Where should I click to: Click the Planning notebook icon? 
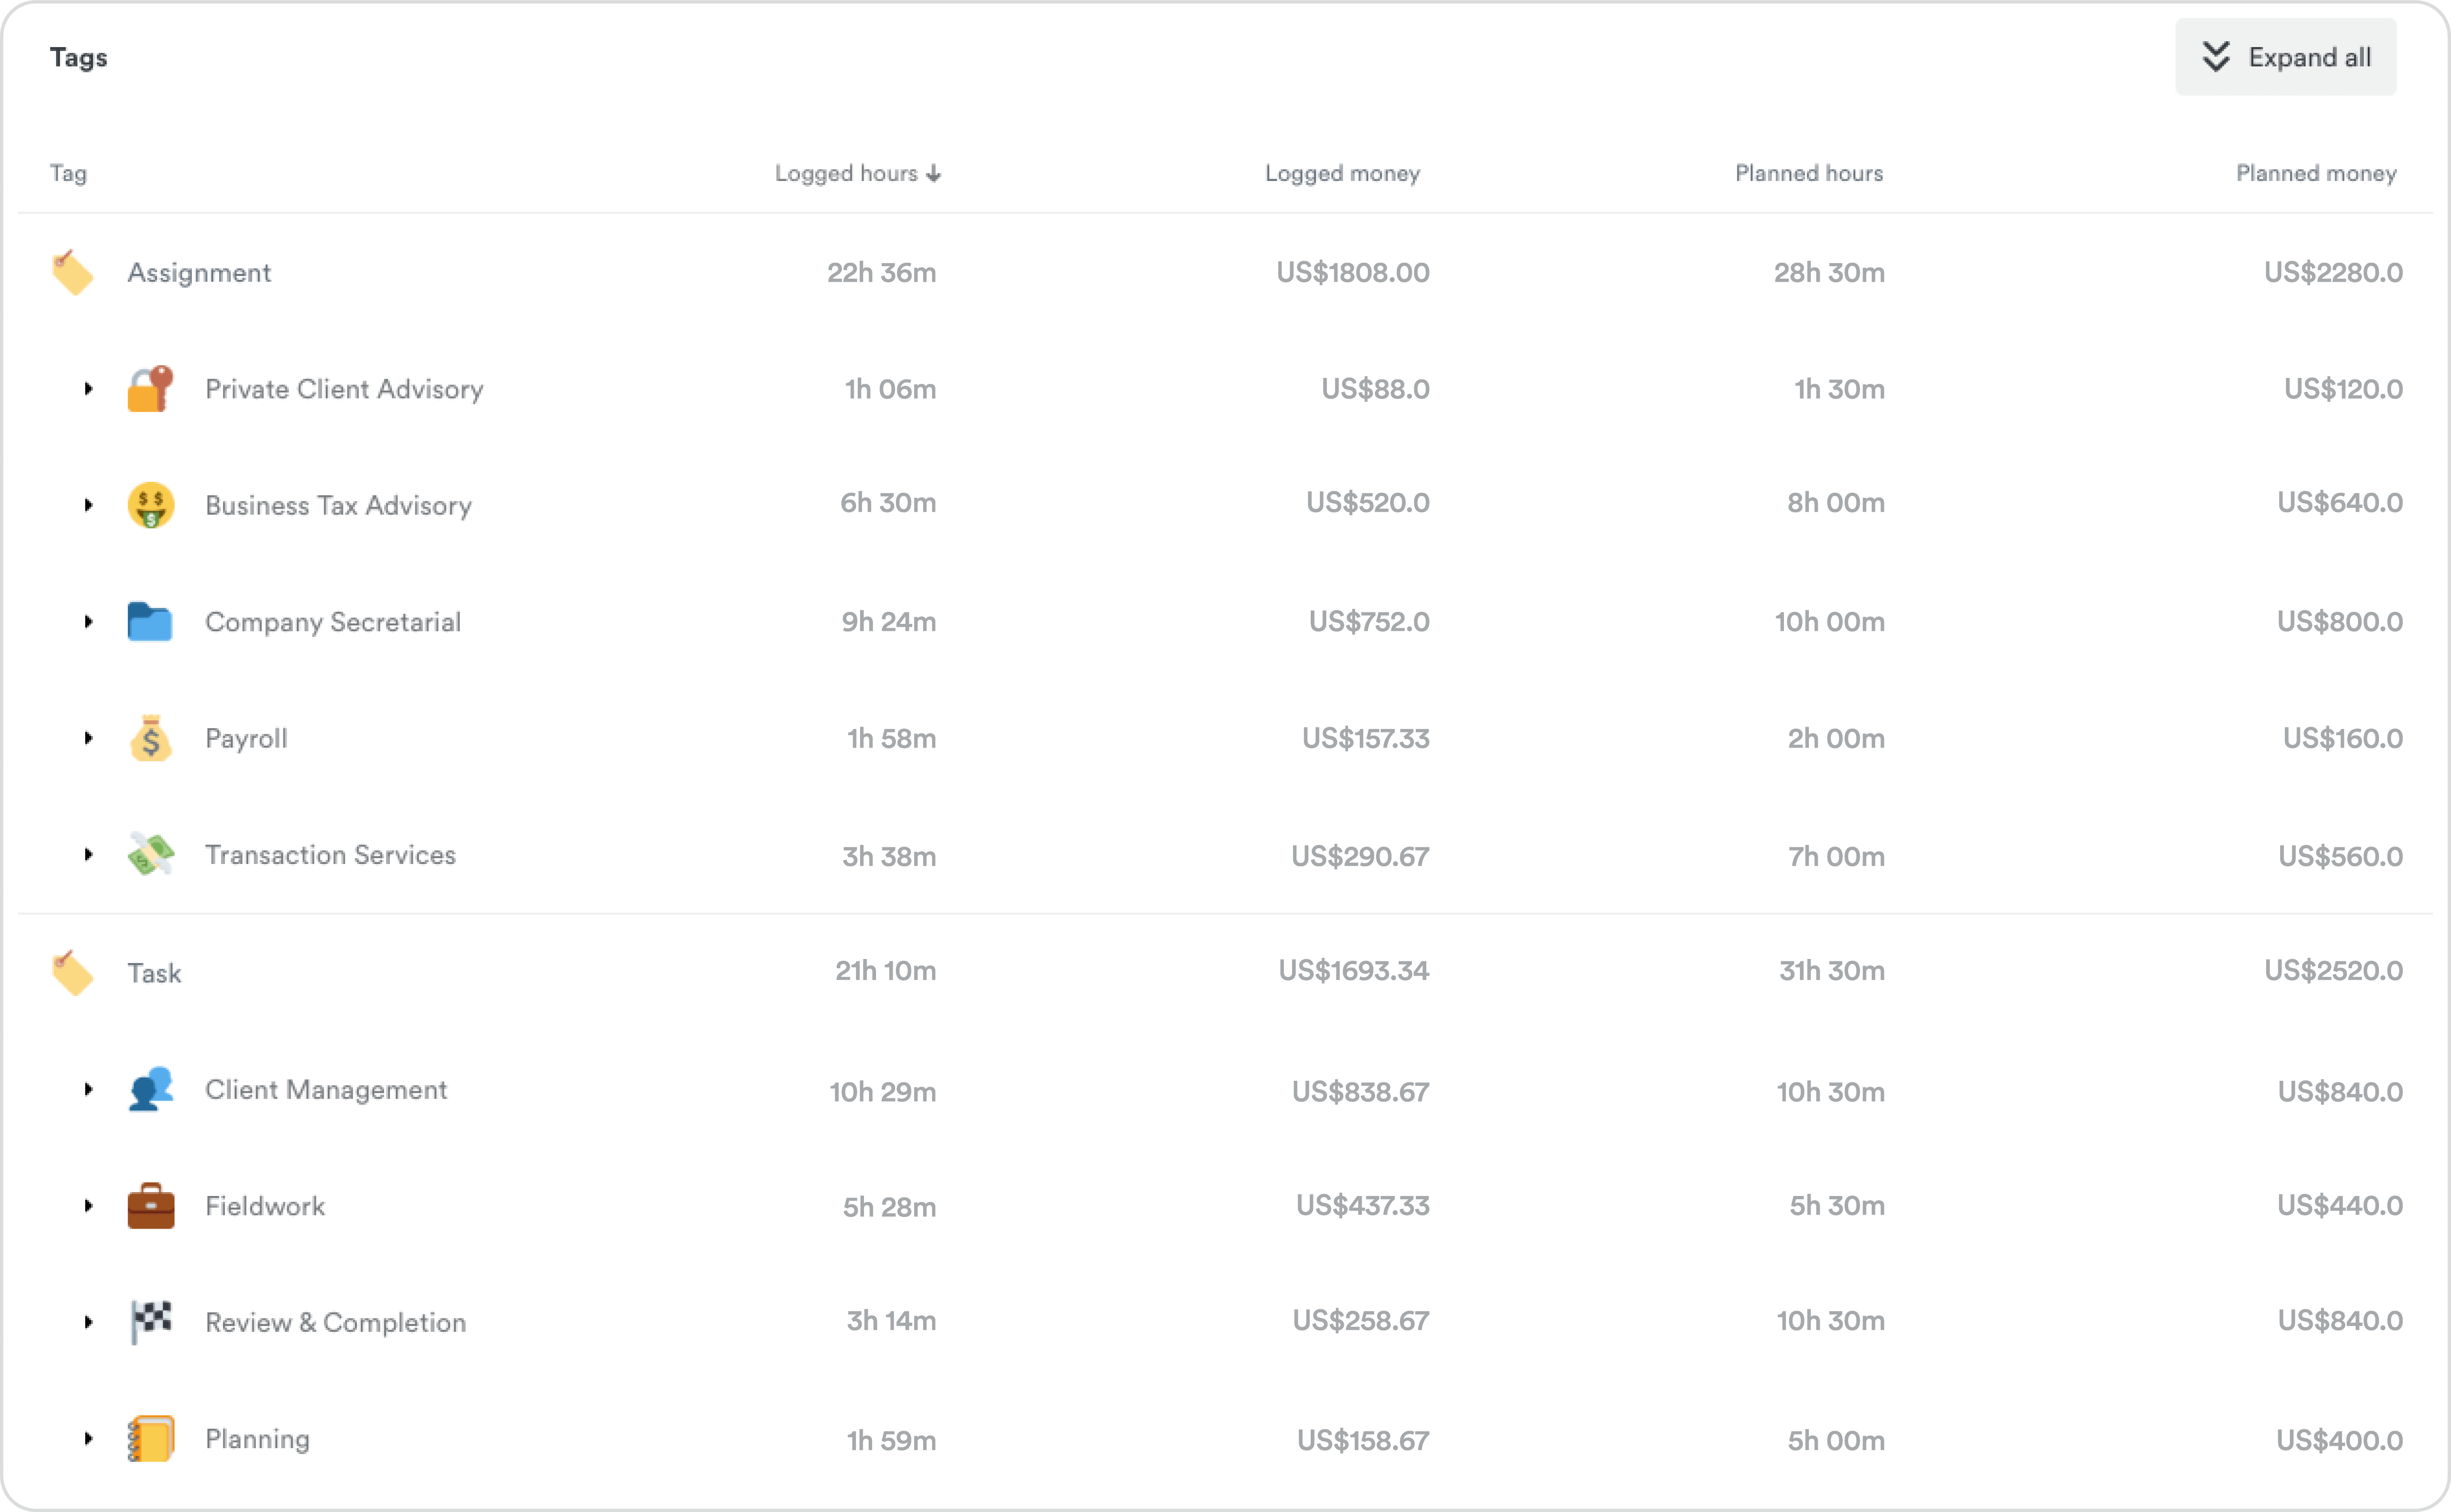pyautogui.click(x=150, y=1439)
